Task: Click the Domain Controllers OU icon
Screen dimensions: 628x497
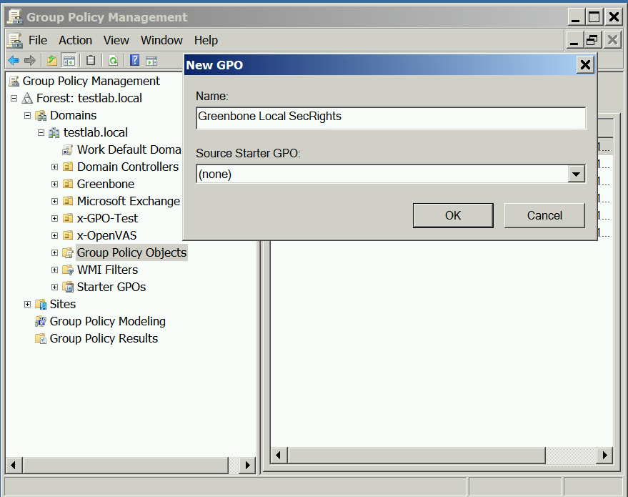Action: tap(68, 167)
